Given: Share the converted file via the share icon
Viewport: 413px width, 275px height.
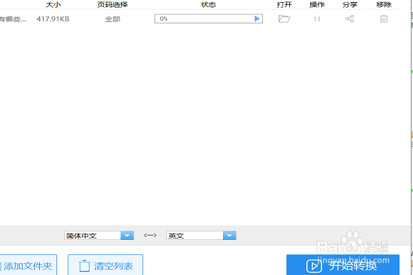Looking at the screenshot, I should (x=350, y=19).
